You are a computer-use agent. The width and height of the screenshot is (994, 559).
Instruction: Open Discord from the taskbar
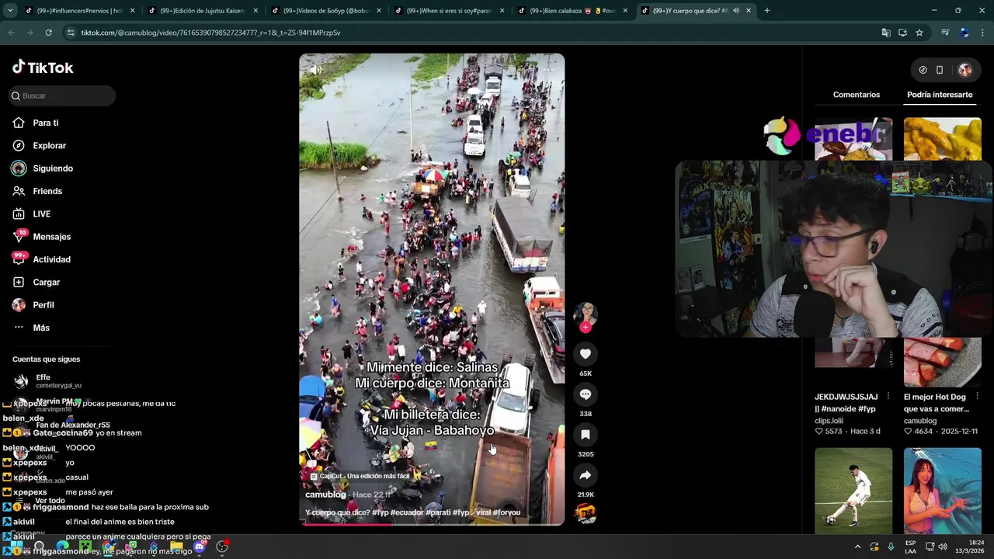point(200,547)
